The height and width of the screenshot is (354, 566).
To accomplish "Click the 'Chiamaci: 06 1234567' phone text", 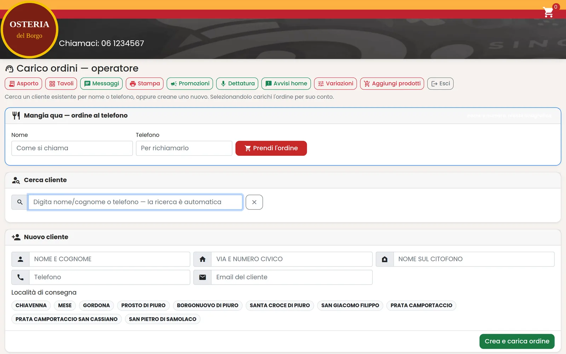I will click(x=102, y=43).
